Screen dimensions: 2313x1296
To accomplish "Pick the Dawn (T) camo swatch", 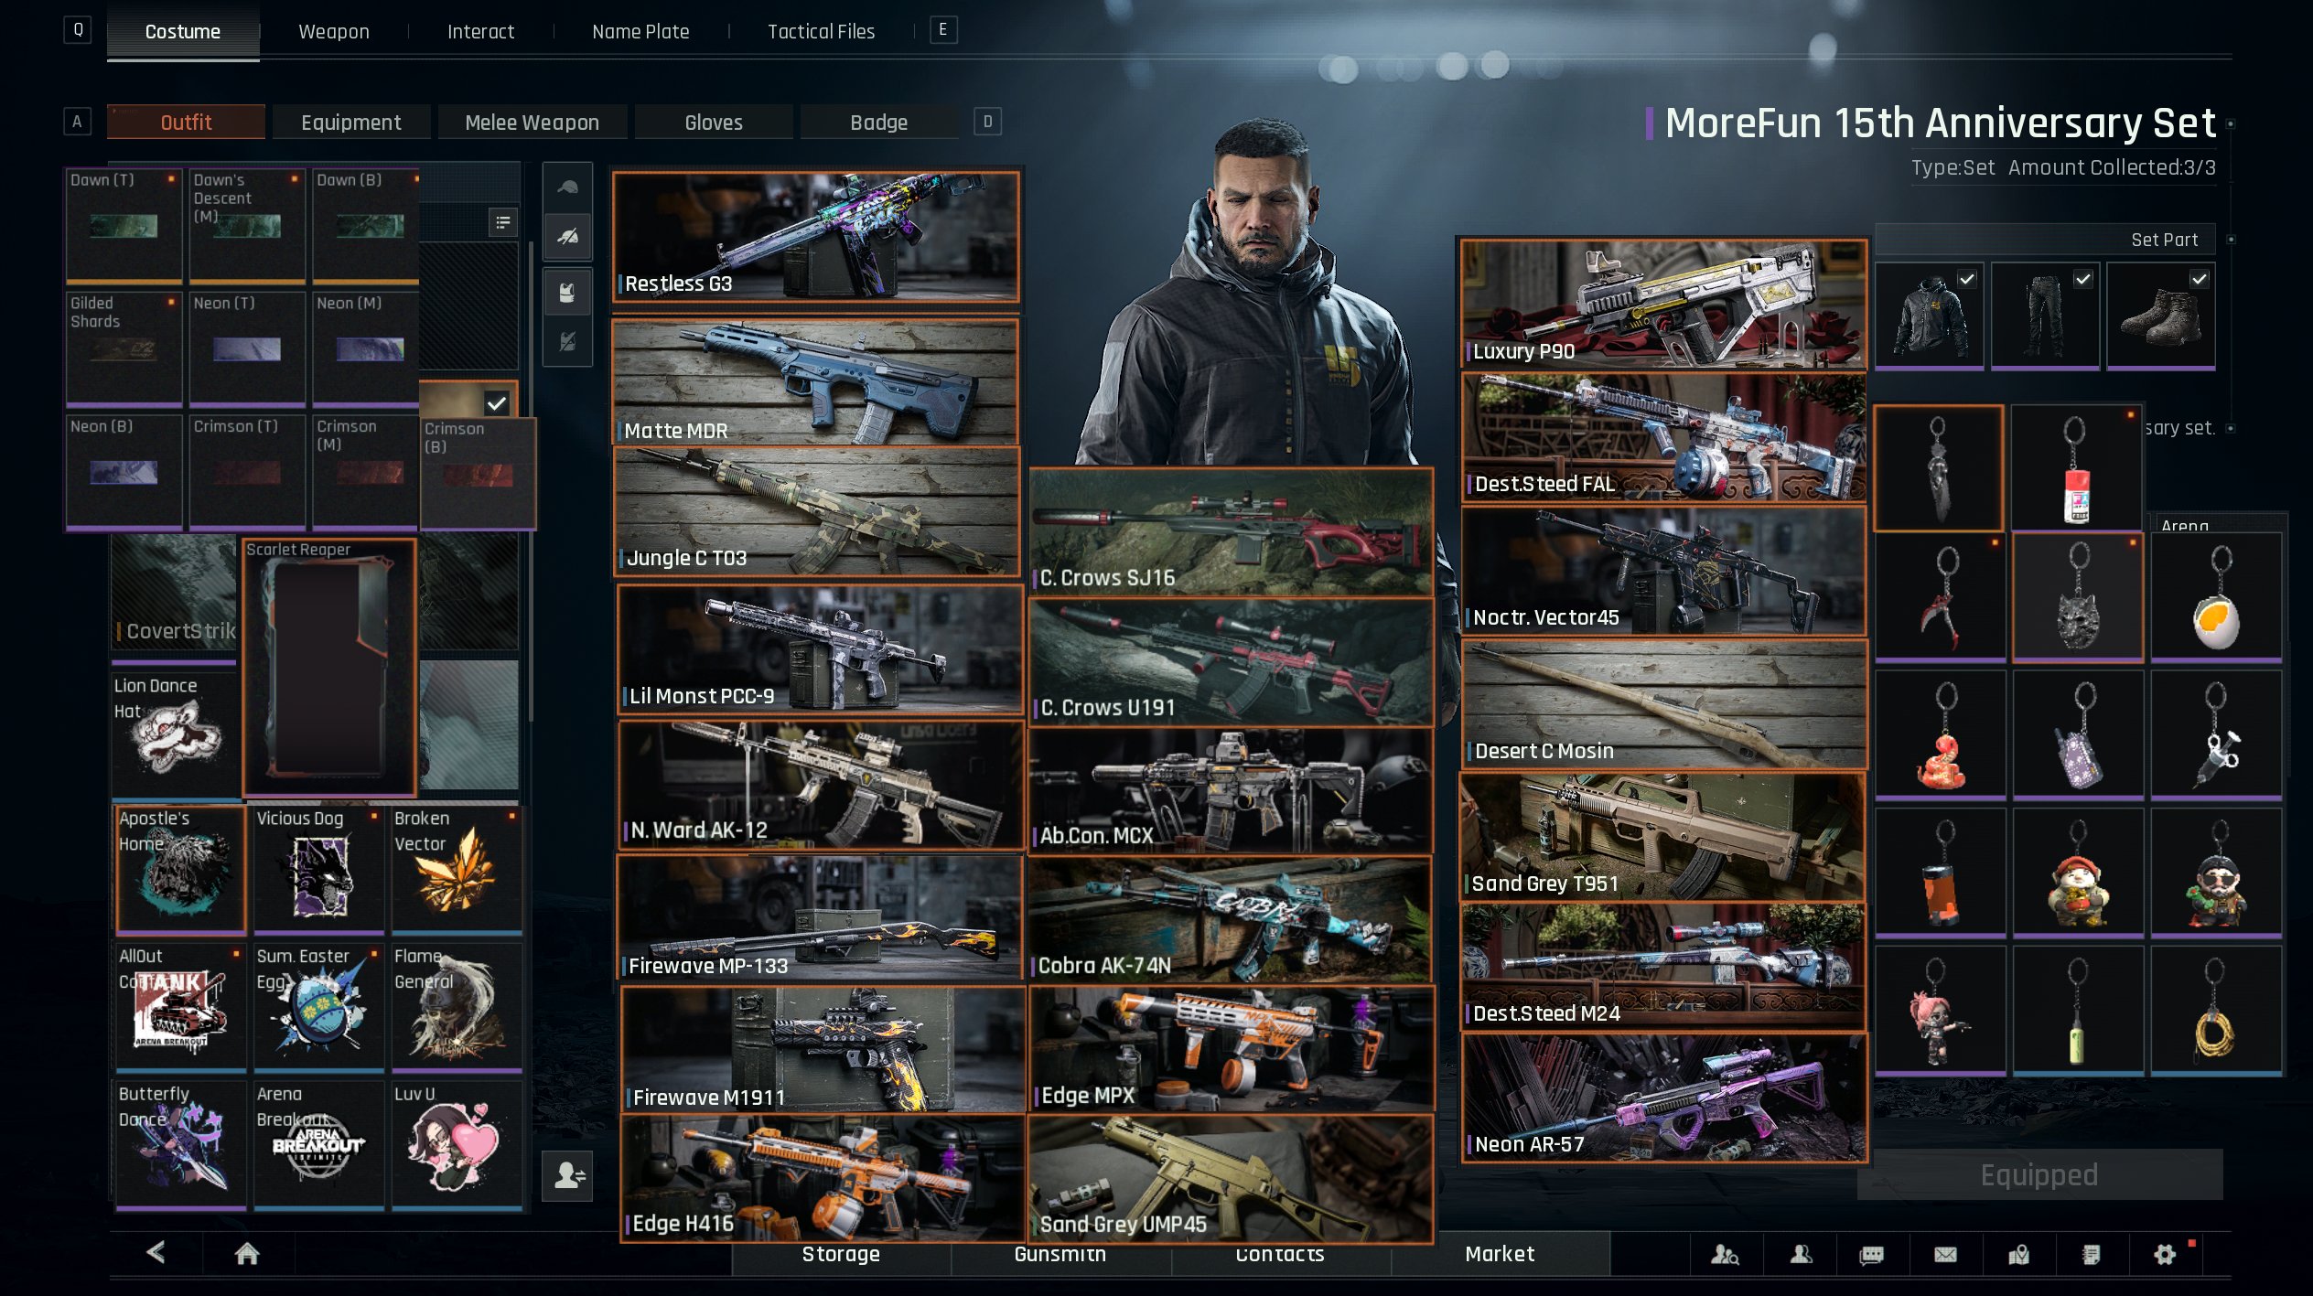I will [124, 225].
